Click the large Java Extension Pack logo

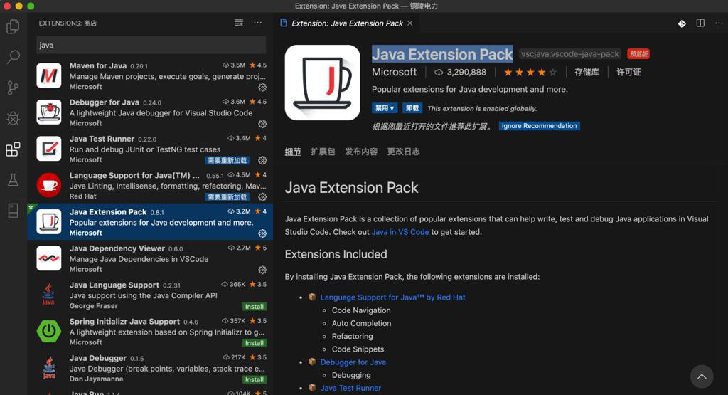322,83
